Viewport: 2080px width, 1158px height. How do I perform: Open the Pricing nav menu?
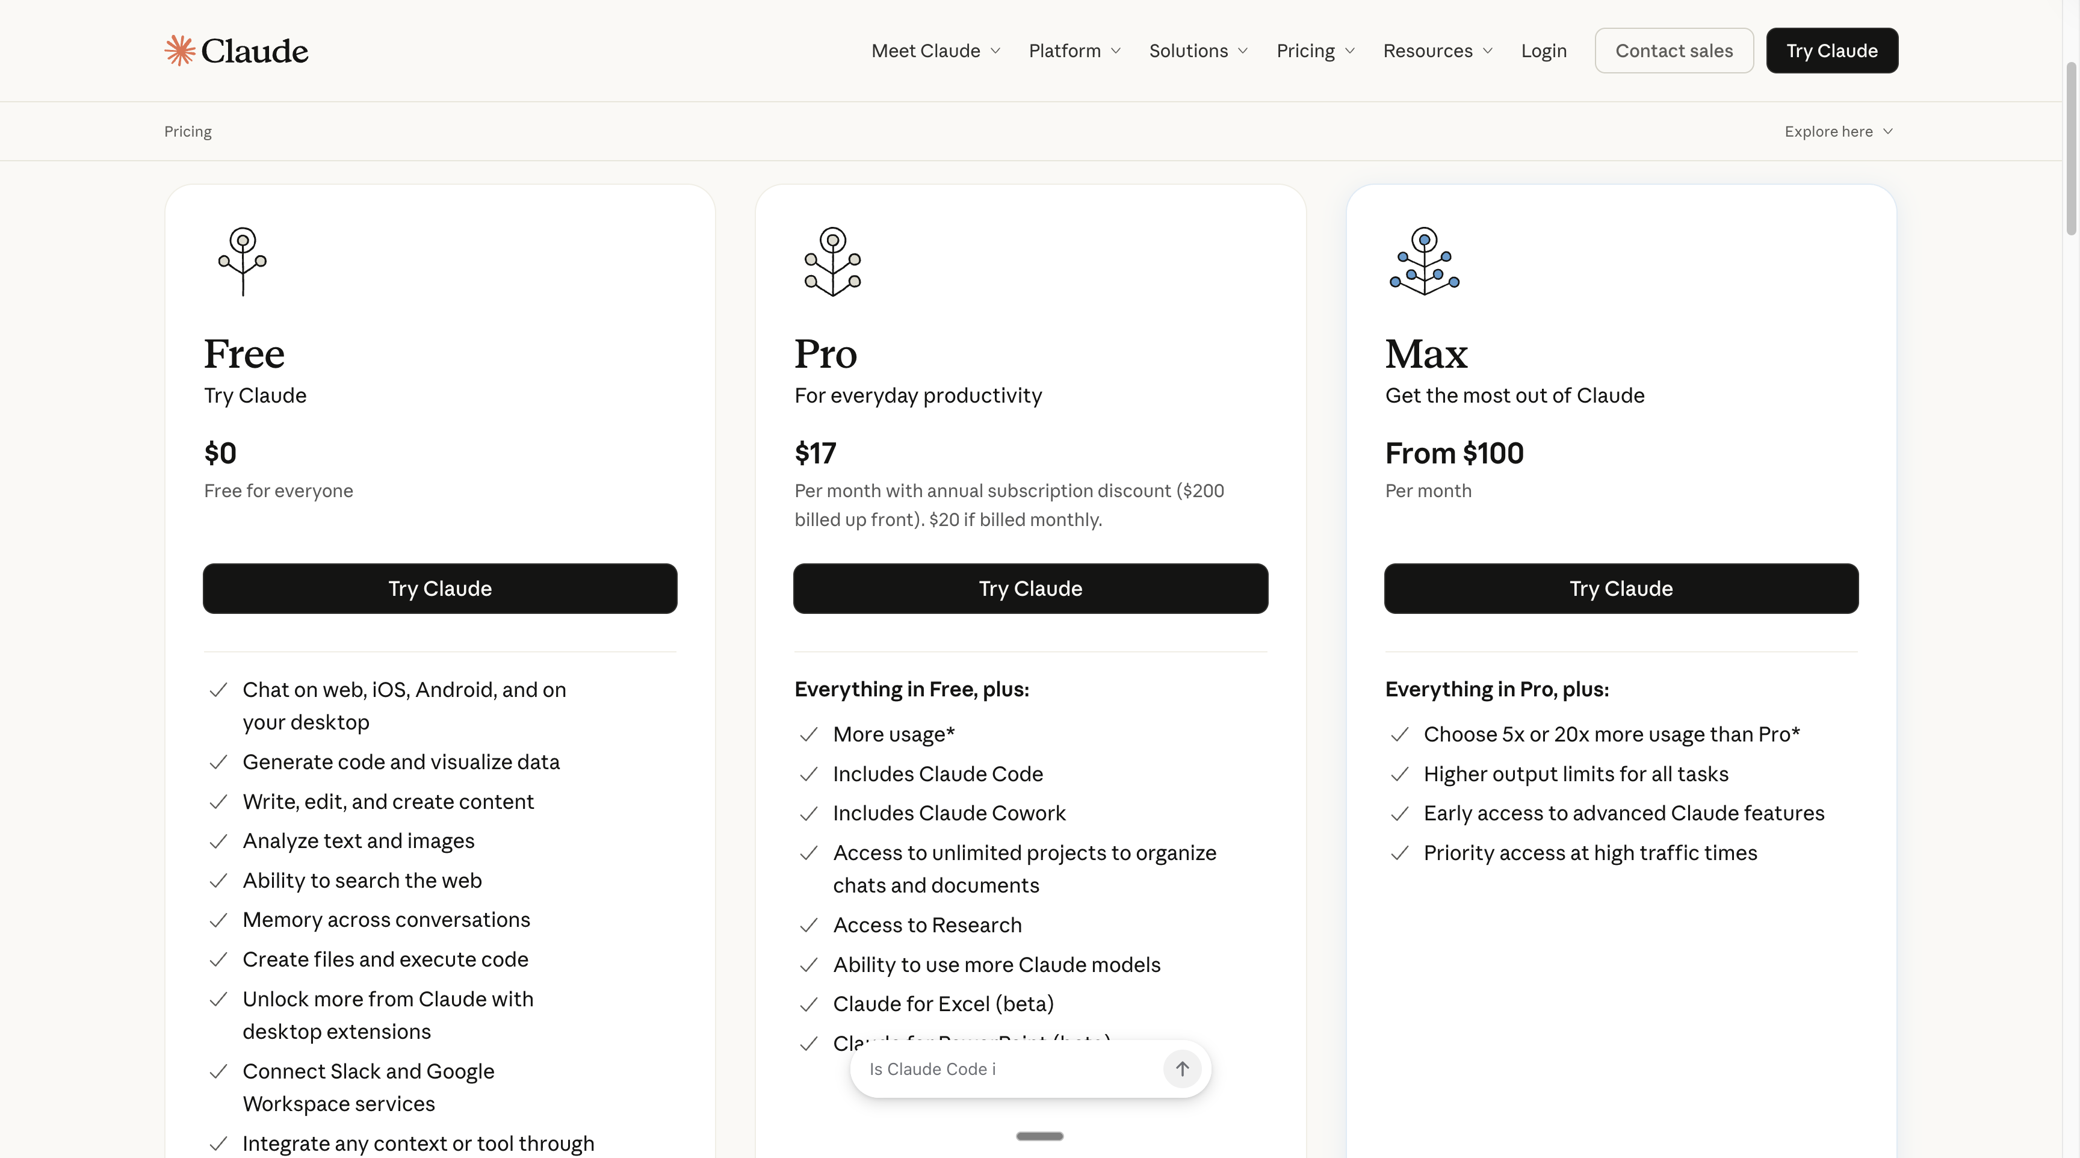1314,51
